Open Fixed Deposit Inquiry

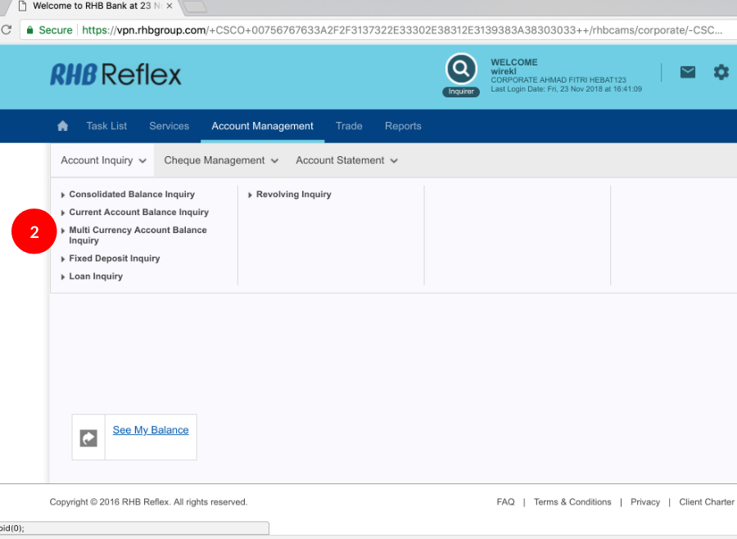point(115,258)
